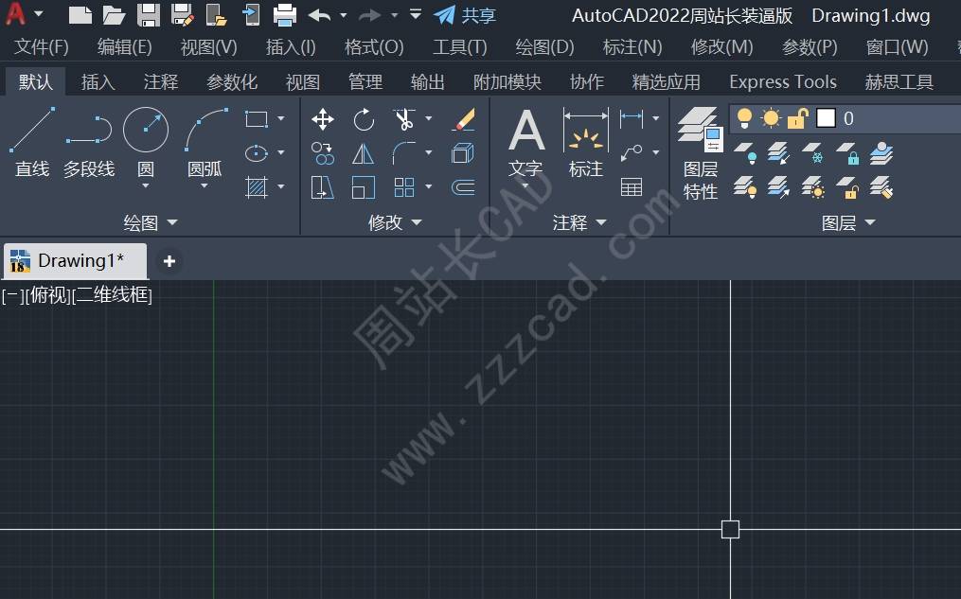Click the Text (文字) tool
The width and height of the screenshot is (961, 599).
pyautogui.click(x=525, y=142)
